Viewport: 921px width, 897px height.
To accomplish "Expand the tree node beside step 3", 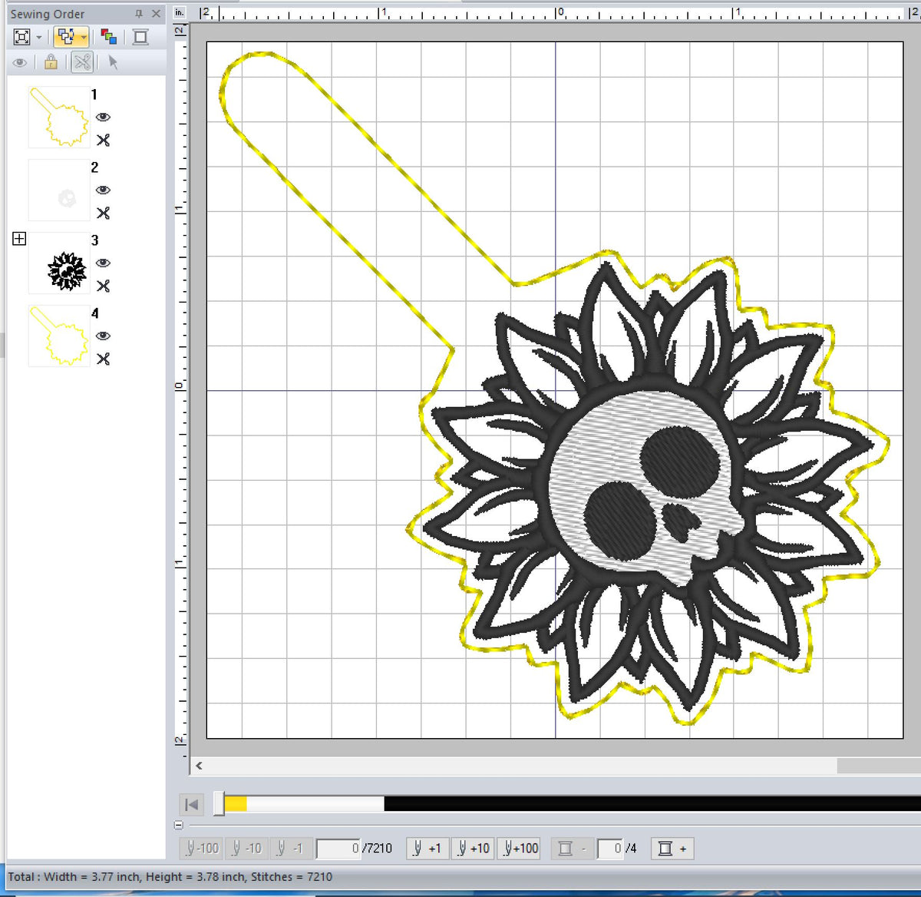I will 19,238.
